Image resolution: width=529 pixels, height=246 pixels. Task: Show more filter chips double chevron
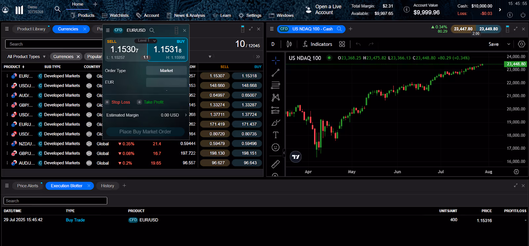click(258, 57)
